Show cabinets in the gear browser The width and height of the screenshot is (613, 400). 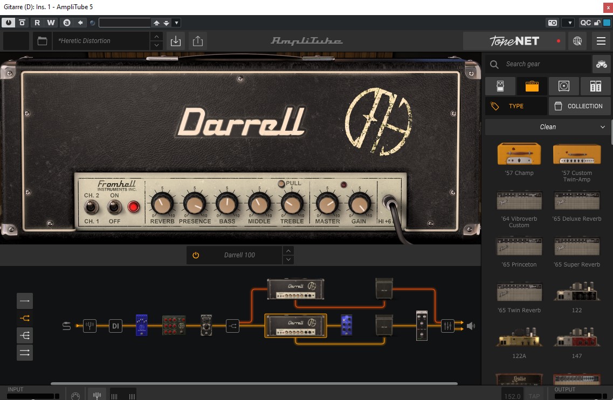point(563,86)
